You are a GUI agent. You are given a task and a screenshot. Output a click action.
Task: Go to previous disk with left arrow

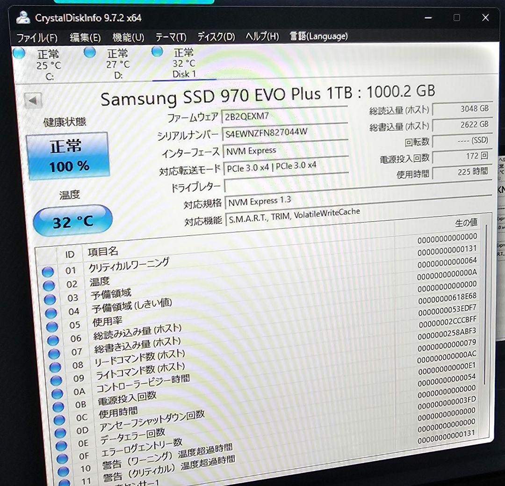tap(33, 101)
